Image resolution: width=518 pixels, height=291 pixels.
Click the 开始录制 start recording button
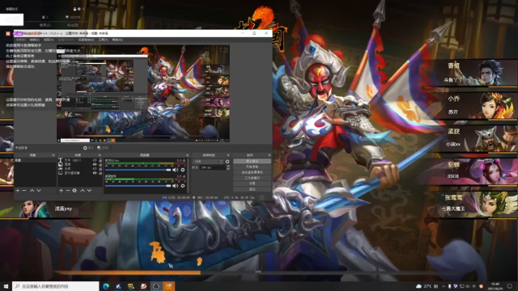coord(252,167)
